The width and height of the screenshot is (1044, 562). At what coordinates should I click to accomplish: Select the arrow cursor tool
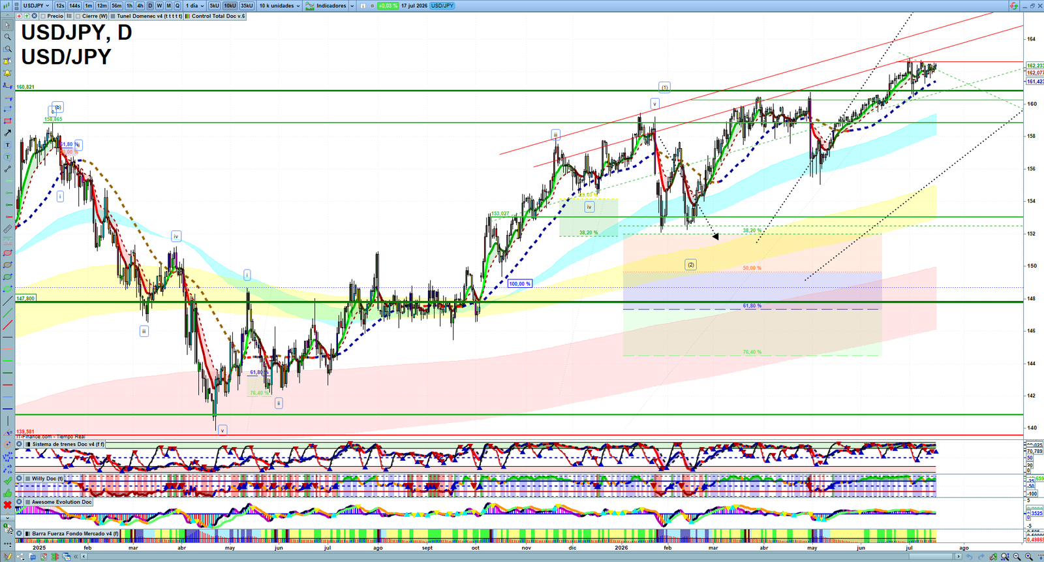(x=8, y=25)
